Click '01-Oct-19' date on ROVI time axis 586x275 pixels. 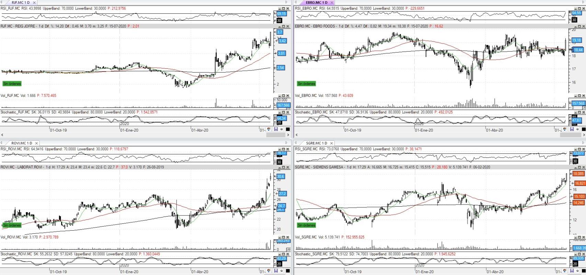point(58,272)
